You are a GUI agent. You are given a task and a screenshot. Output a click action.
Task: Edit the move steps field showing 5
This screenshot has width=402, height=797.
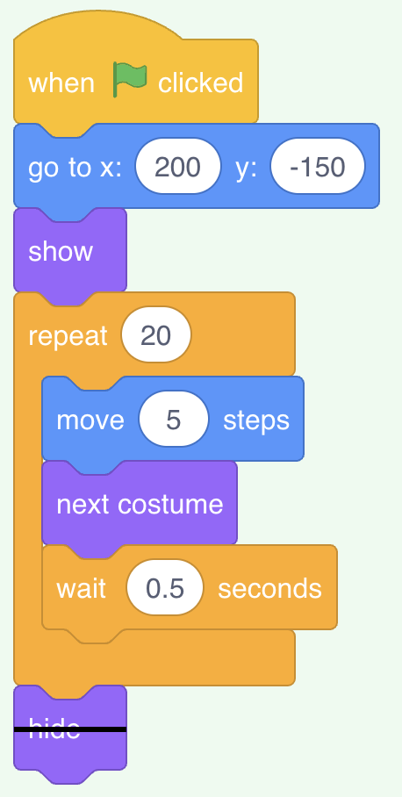pos(173,420)
